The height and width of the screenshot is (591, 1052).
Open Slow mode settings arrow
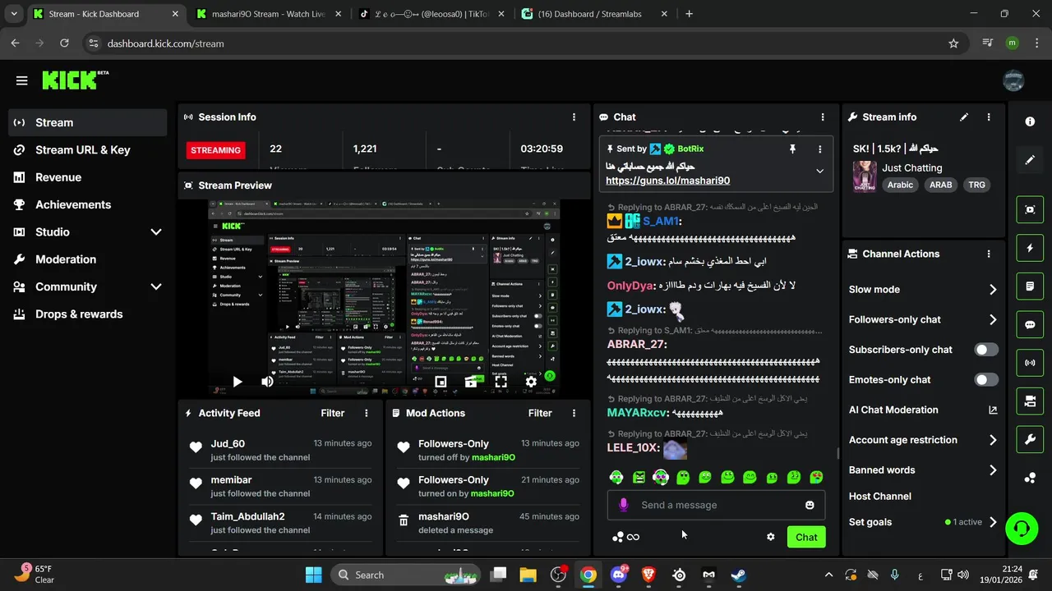pyautogui.click(x=993, y=290)
